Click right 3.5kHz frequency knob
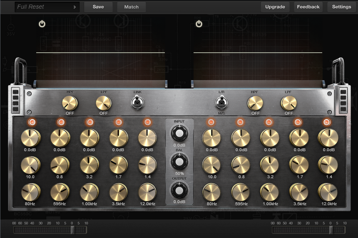 [299, 192]
